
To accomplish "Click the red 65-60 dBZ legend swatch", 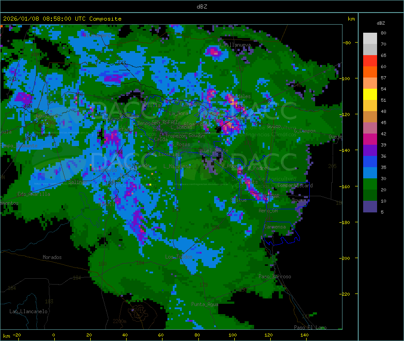I will 370,60.
